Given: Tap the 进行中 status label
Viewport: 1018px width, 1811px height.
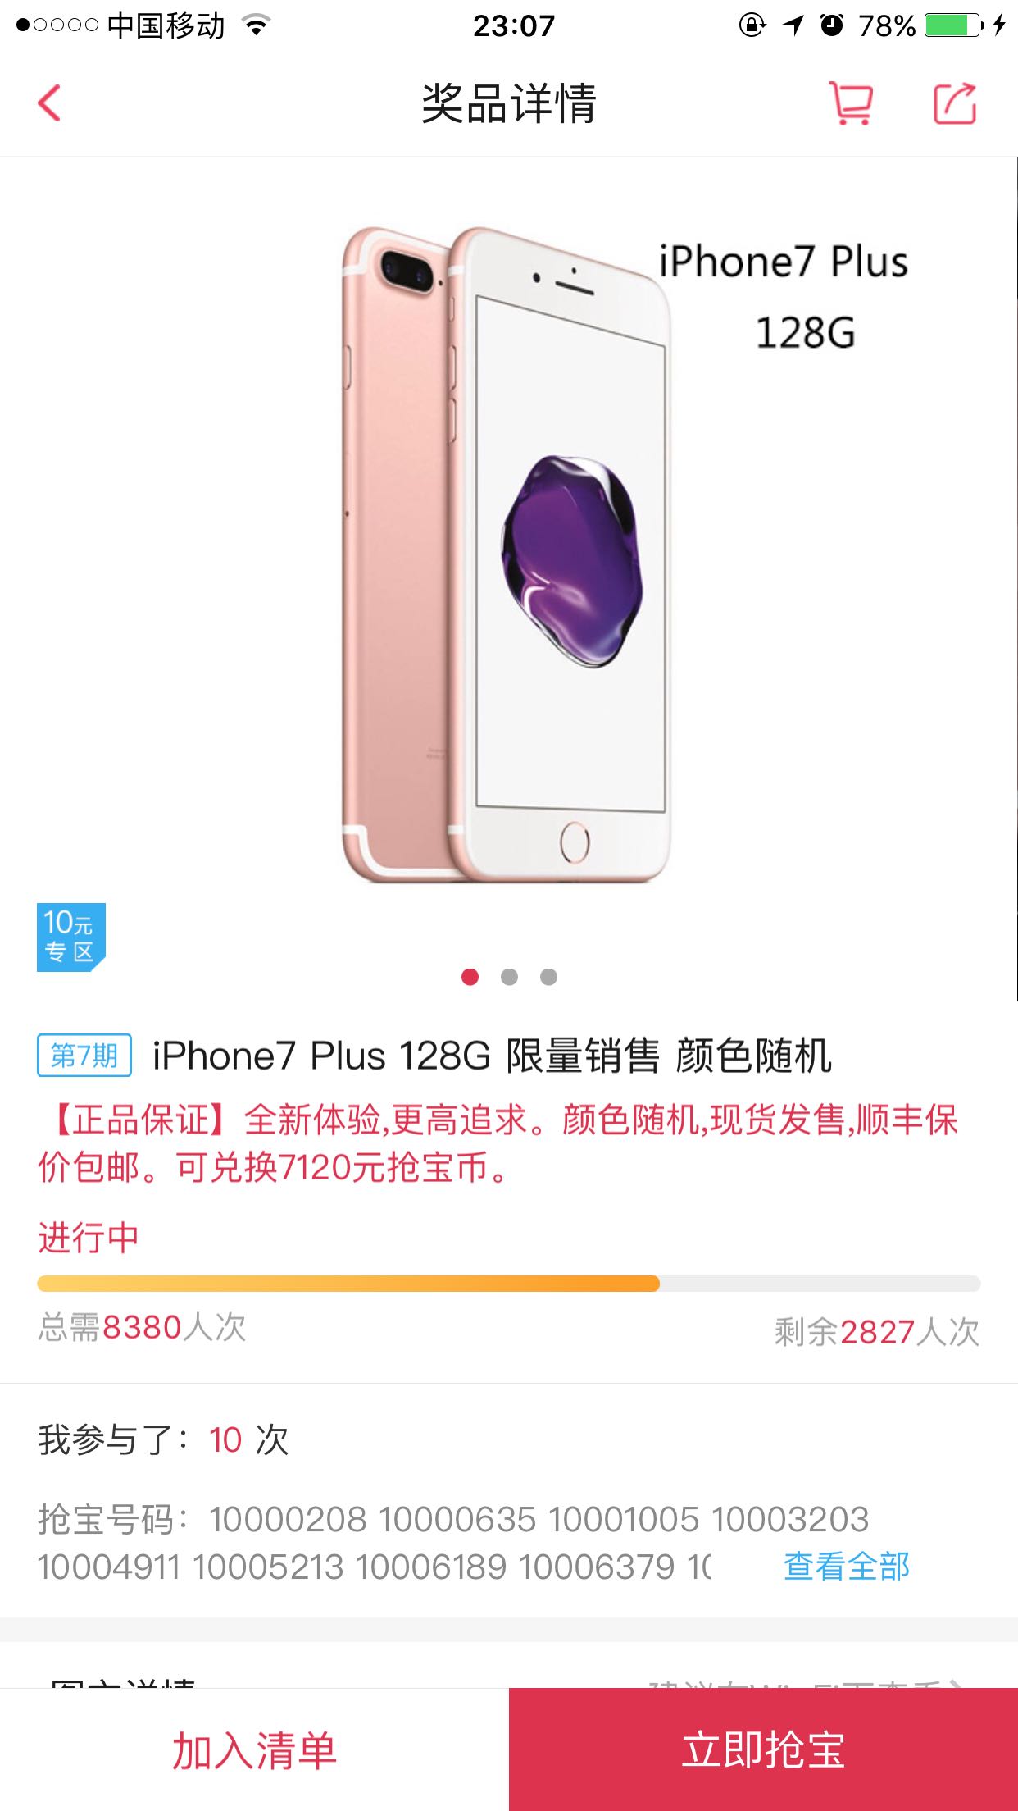Looking at the screenshot, I should tap(89, 1237).
